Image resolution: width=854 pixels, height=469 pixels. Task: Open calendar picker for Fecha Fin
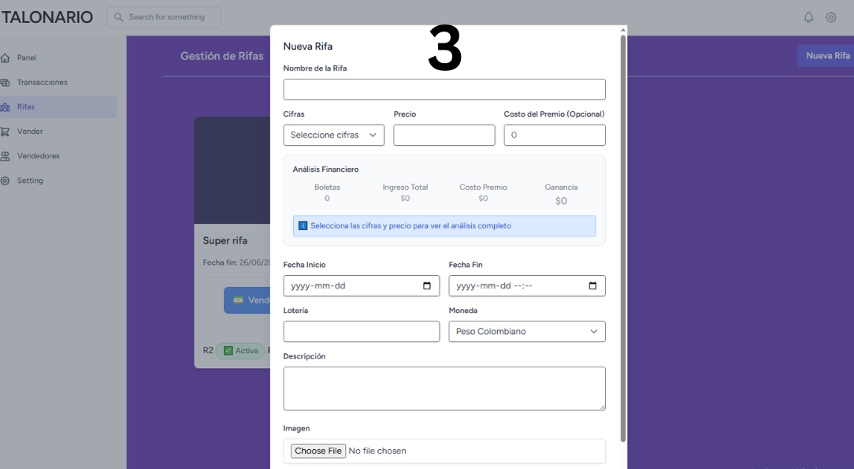coord(592,286)
